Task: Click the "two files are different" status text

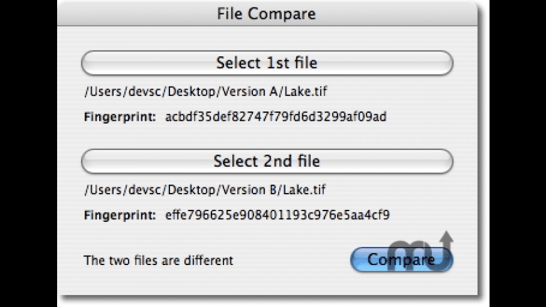Action: click(x=158, y=260)
